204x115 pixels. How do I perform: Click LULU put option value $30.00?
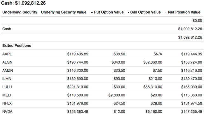119,87
